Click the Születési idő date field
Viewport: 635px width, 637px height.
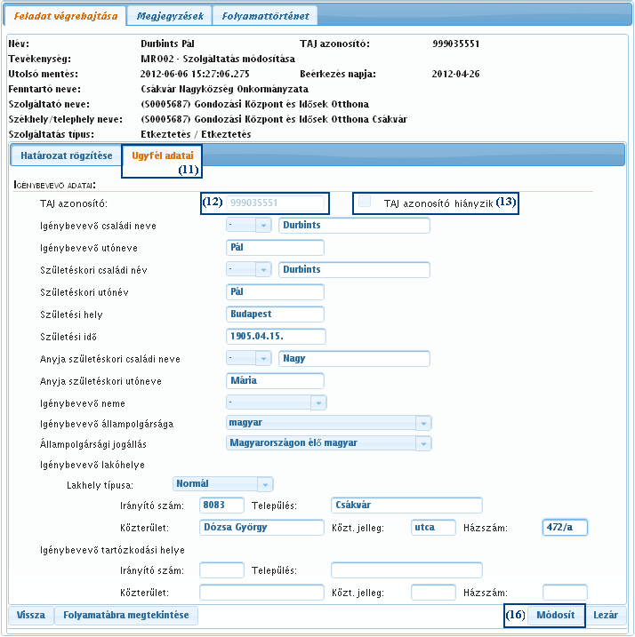tap(276, 337)
